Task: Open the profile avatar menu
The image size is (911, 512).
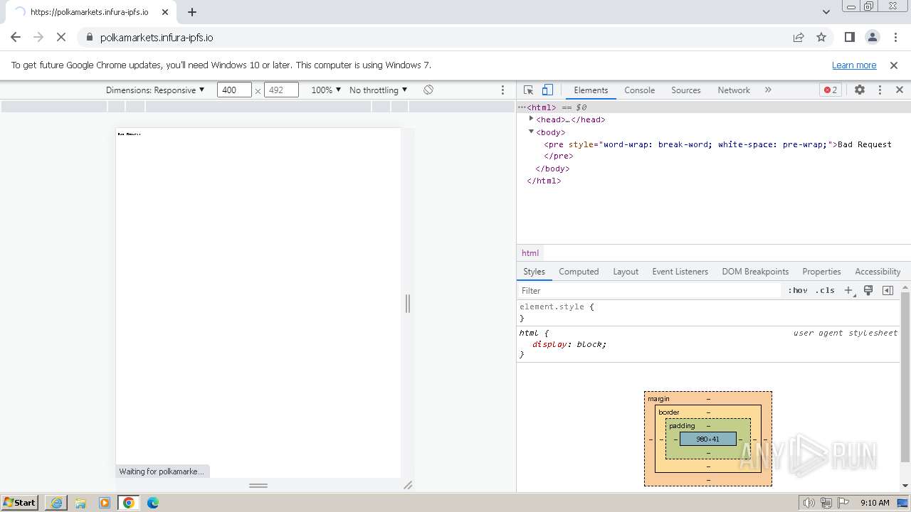Action: coord(873,37)
